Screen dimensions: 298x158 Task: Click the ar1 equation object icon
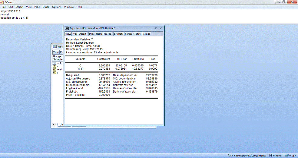pos(55,63)
